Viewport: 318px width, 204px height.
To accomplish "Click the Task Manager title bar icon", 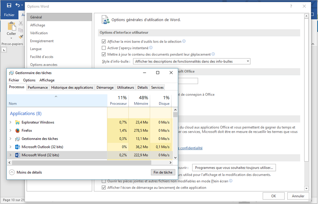I will click(11, 73).
